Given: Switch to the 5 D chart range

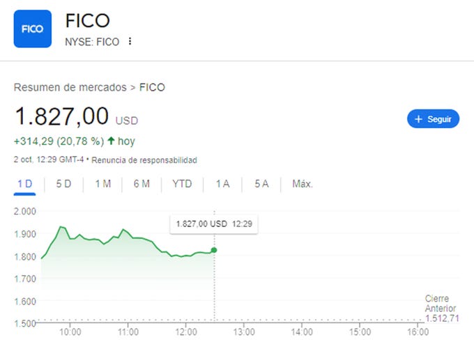Looking at the screenshot, I should click(x=63, y=184).
